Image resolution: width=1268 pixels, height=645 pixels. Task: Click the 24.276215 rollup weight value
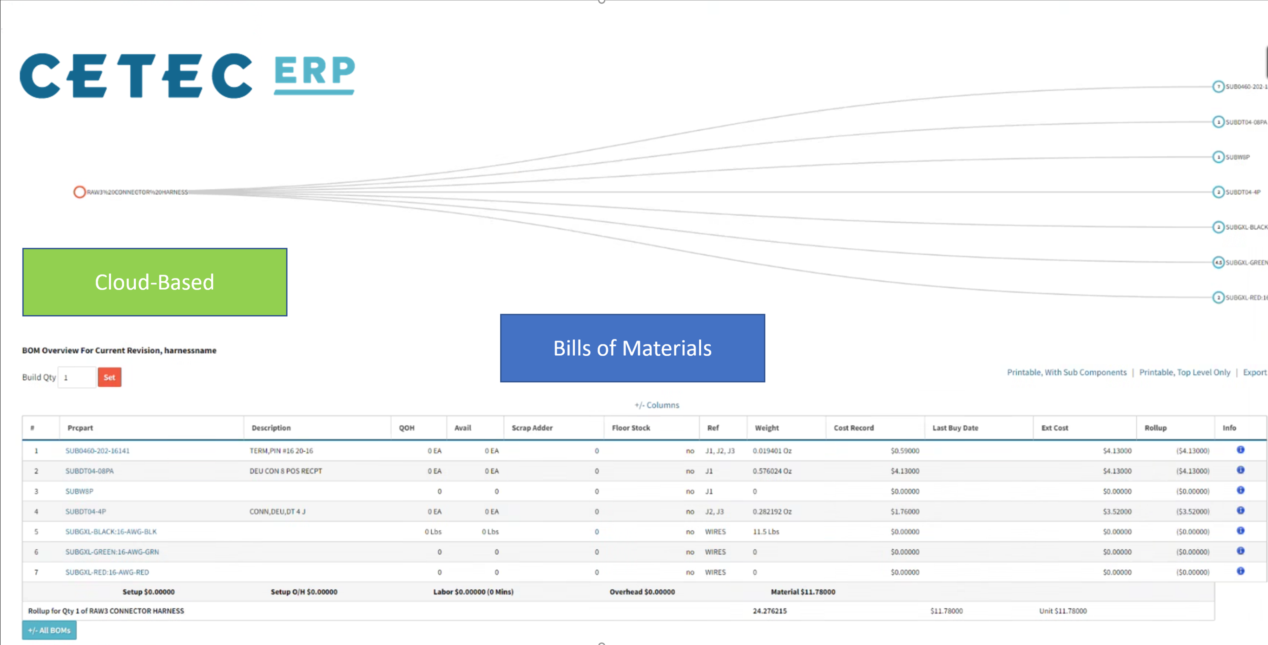click(x=770, y=611)
